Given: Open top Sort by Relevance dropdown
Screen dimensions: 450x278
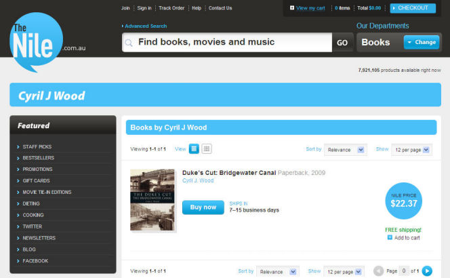Looking at the screenshot, I should tap(345, 150).
